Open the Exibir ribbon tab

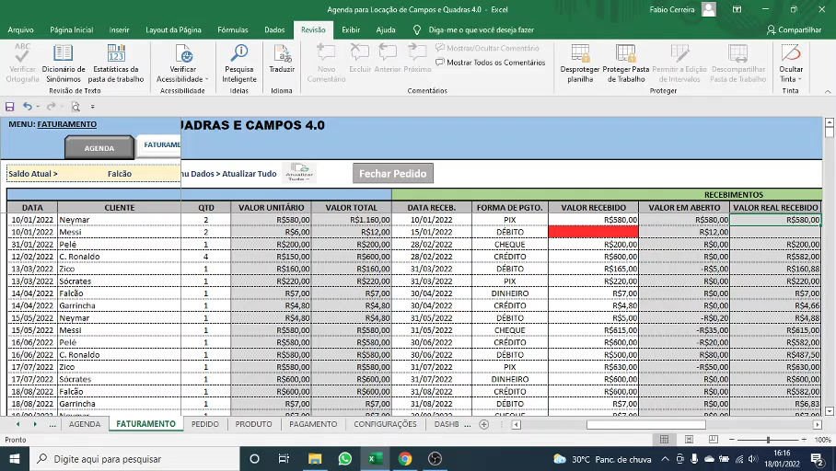point(351,29)
